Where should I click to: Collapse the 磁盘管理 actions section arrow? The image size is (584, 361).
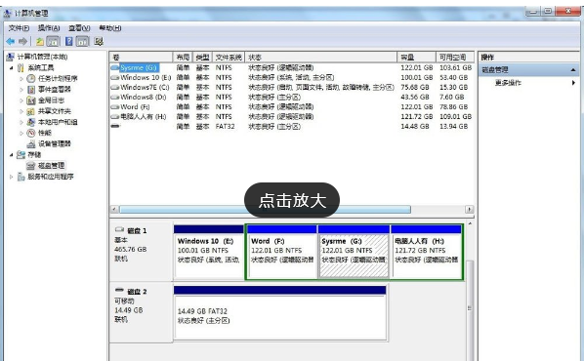coord(573,69)
